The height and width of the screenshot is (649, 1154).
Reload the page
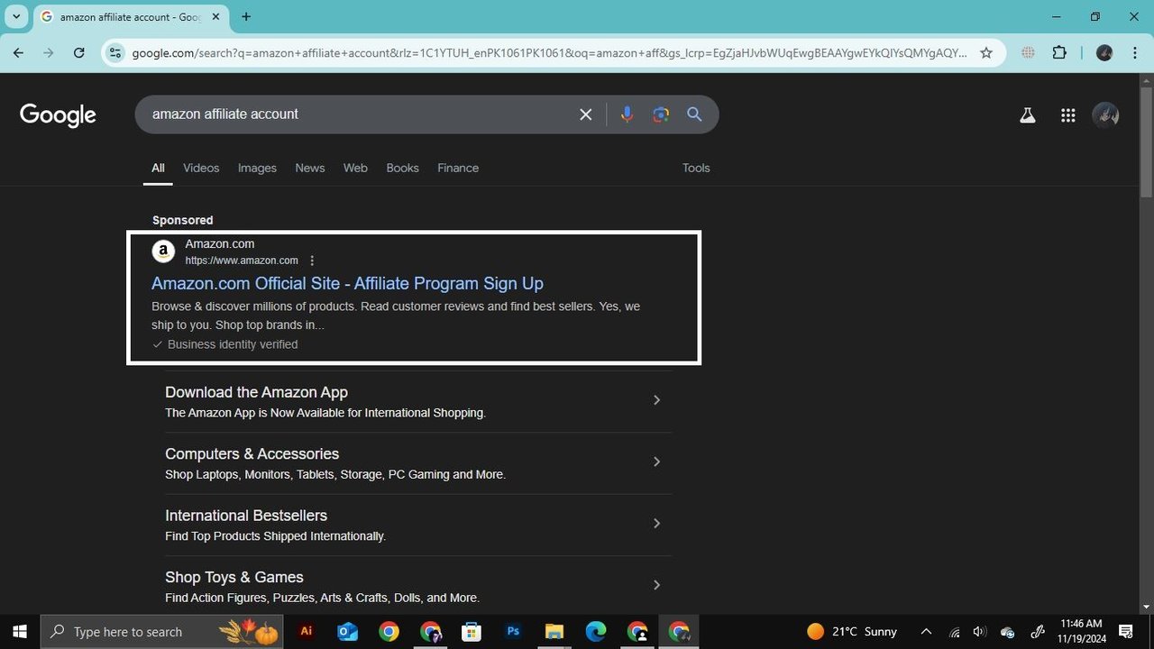click(79, 53)
